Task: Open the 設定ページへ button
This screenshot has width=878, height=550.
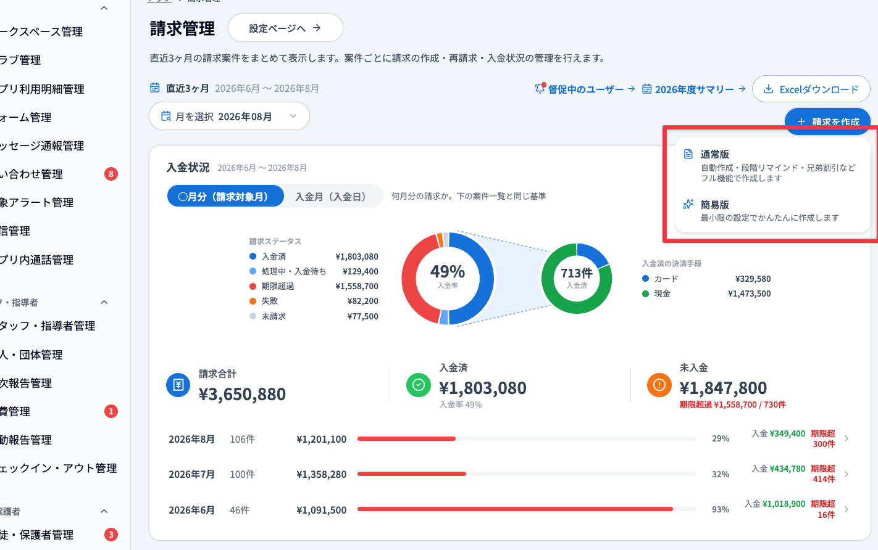Action: 285,28
